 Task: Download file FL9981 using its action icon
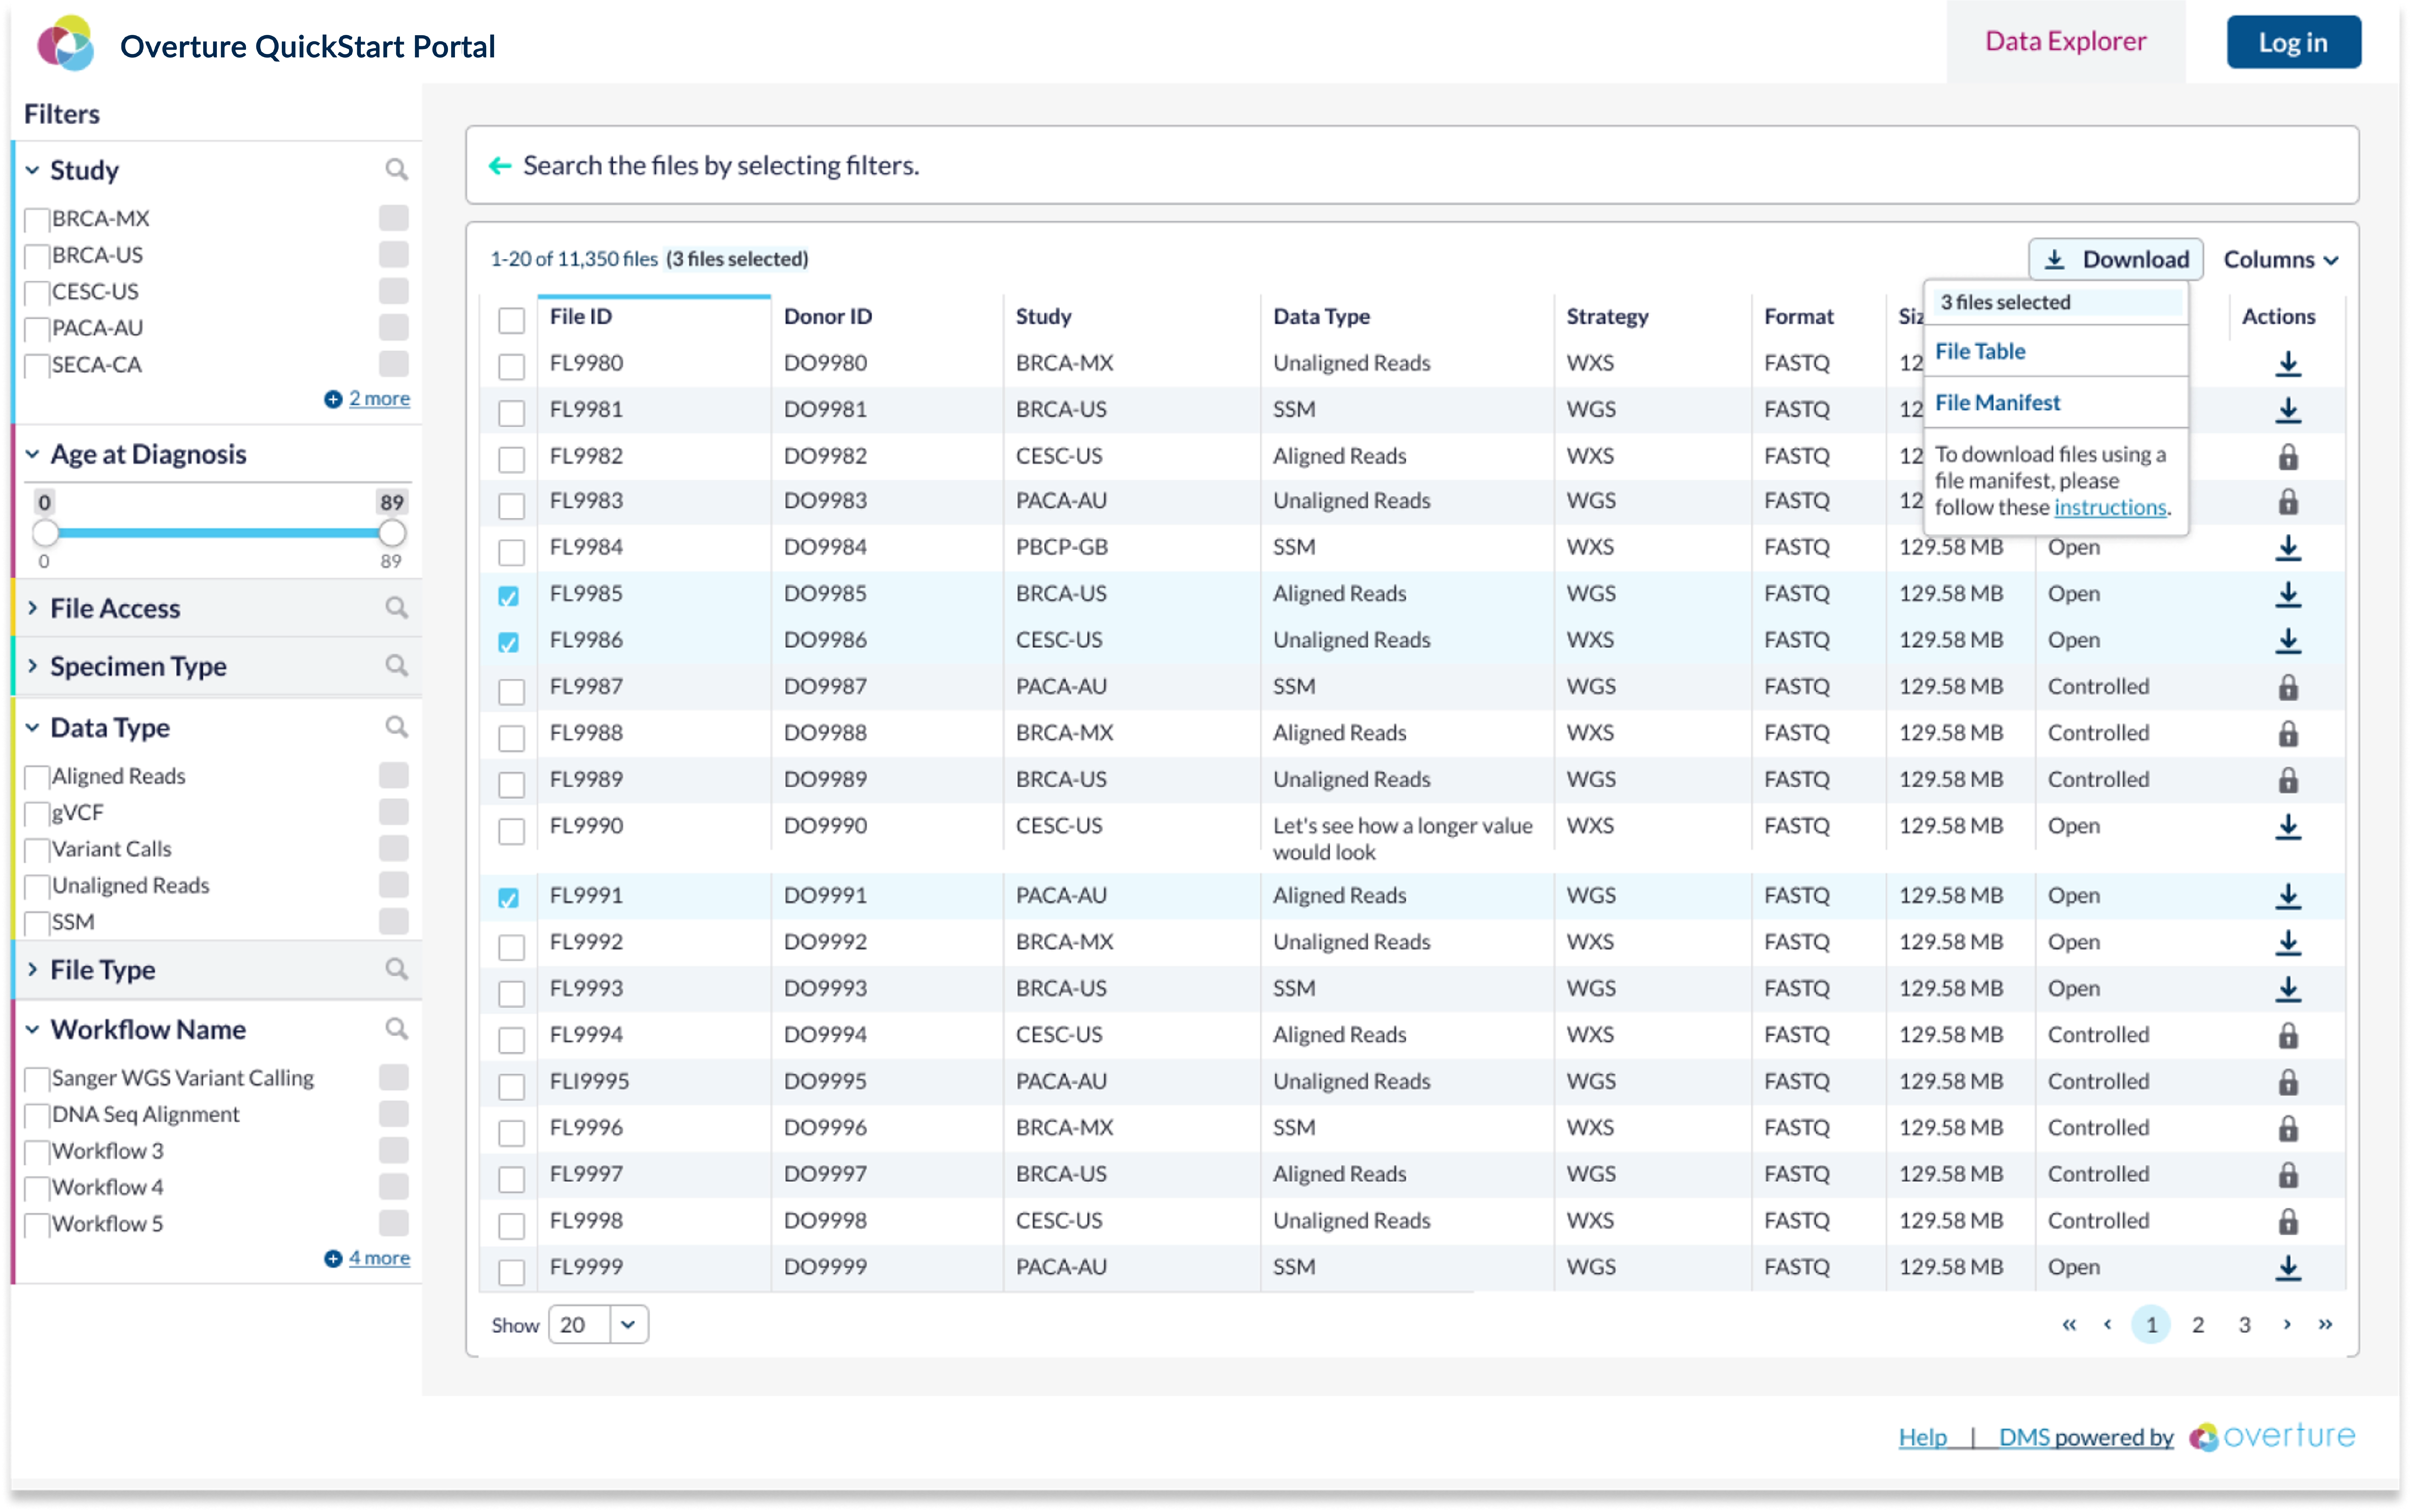(x=2288, y=410)
